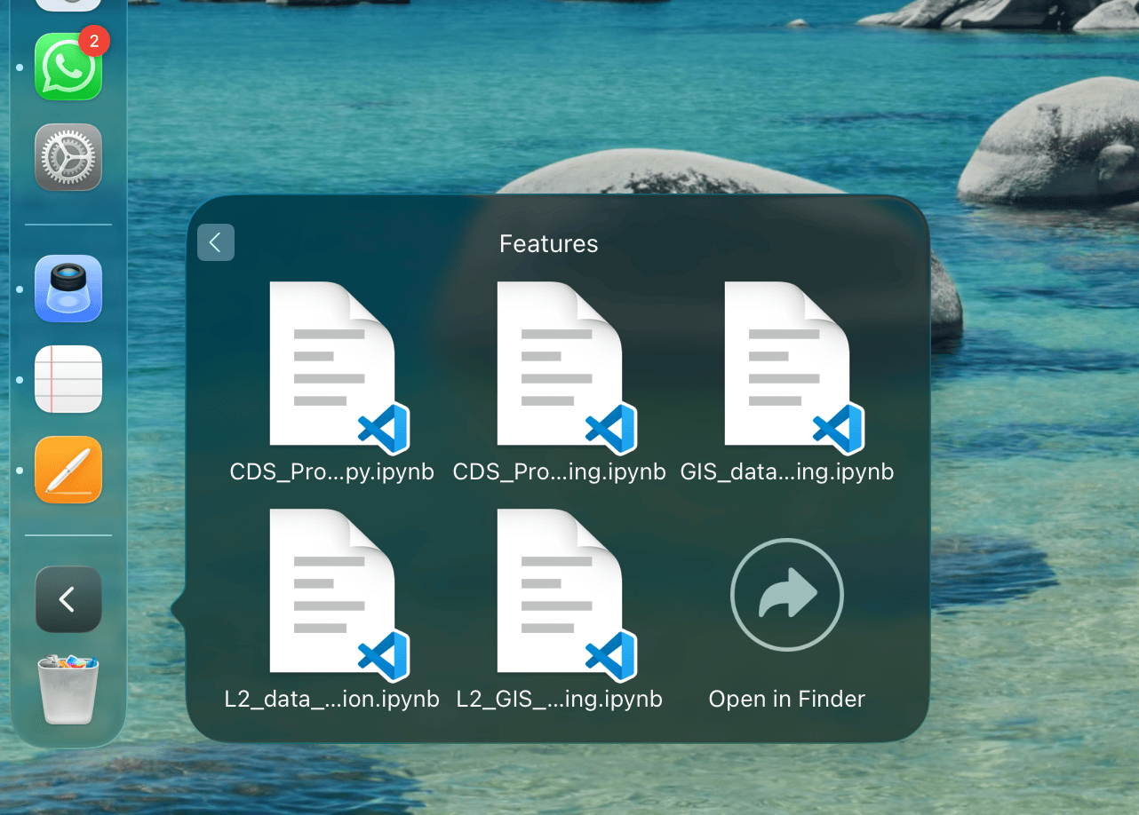
Task: Collapse the stack via dark chevron Dock icon
Action: [x=68, y=599]
